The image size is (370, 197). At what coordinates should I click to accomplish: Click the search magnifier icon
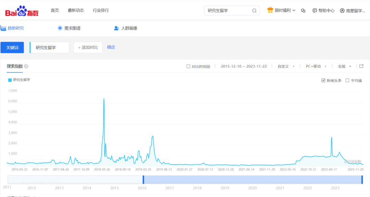point(254,11)
